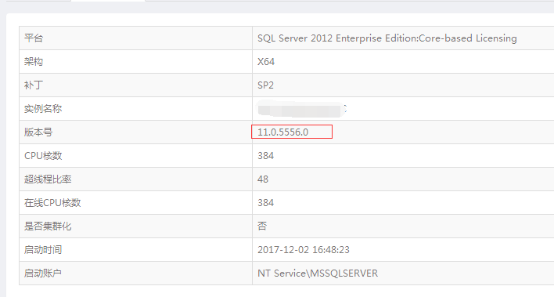The height and width of the screenshot is (297, 554).
Task: Click the 384 value beside 在线CPU核数
Action: 266,202
